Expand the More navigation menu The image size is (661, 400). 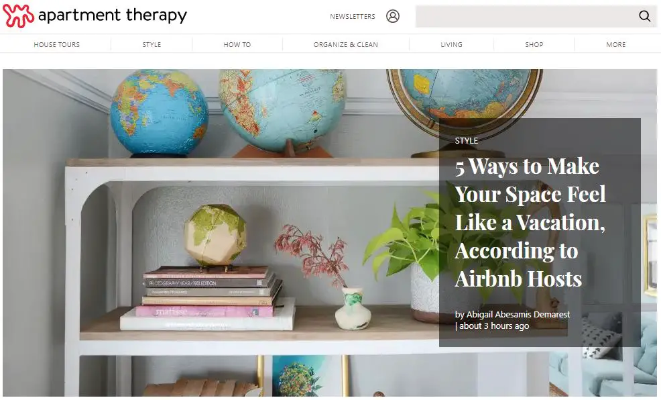click(x=616, y=44)
